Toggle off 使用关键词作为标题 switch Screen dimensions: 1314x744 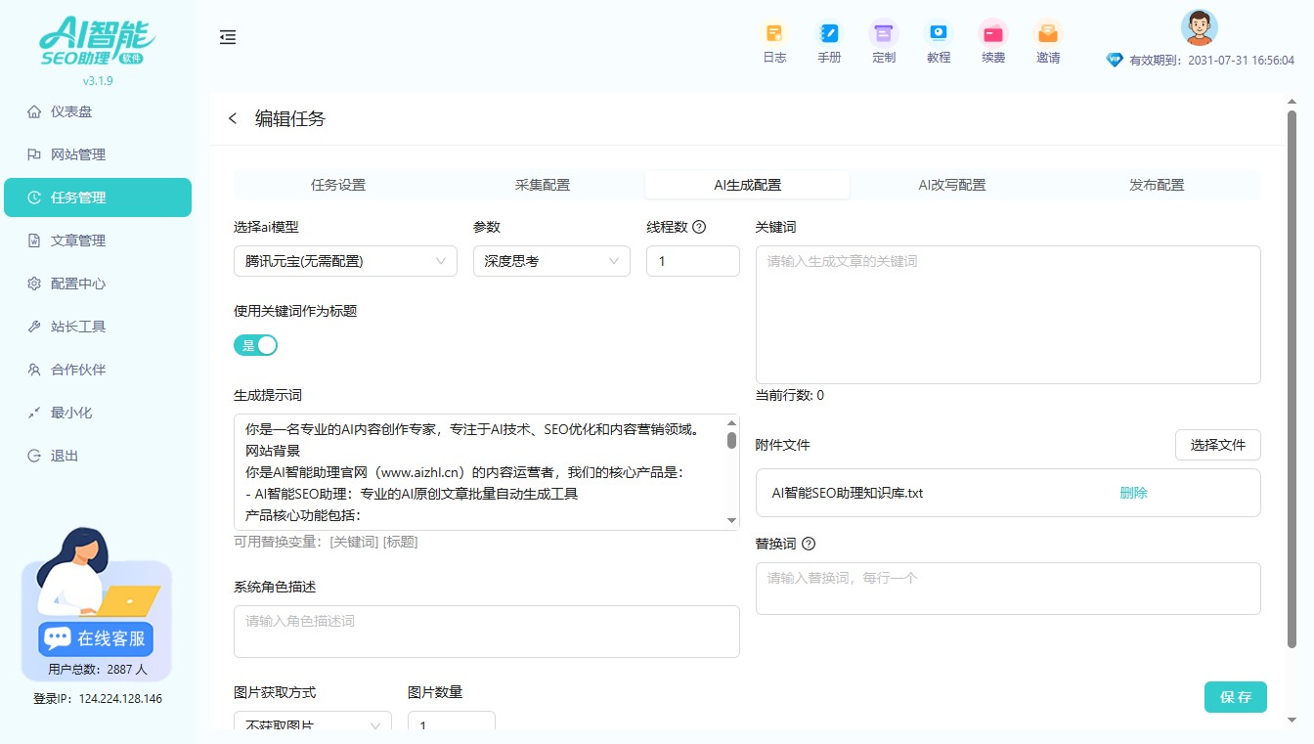click(x=255, y=345)
